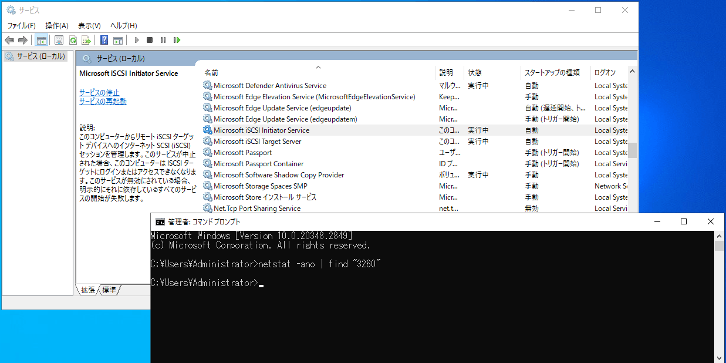This screenshot has height=363, width=726.
Task: Open the ヘルプ(H) menu
Action: 124,26
